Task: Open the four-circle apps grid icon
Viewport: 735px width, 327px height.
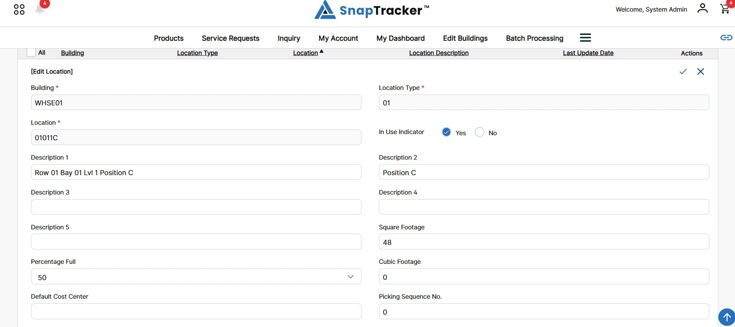Action: click(19, 9)
